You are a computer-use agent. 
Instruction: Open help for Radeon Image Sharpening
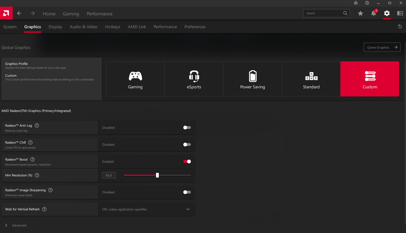point(50,190)
